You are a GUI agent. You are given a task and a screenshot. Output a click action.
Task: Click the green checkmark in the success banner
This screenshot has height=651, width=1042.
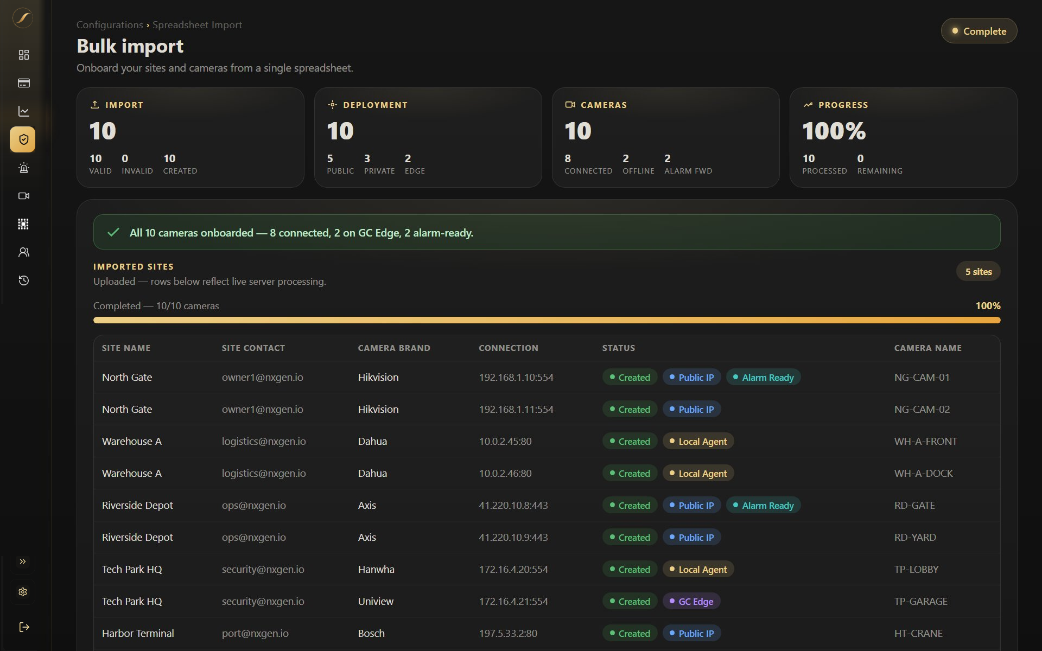click(x=113, y=232)
